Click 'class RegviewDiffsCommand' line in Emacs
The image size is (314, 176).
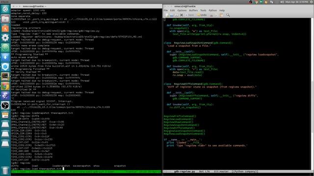193,84
